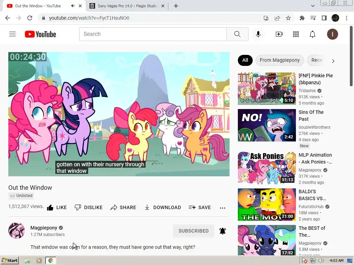The width and height of the screenshot is (354, 265).
Task: Close the Sony Vegas Pro tab
Action: tap(163, 6)
